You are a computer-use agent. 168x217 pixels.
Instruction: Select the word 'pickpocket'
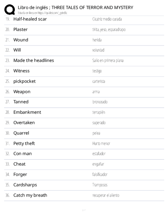(x=25, y=81)
